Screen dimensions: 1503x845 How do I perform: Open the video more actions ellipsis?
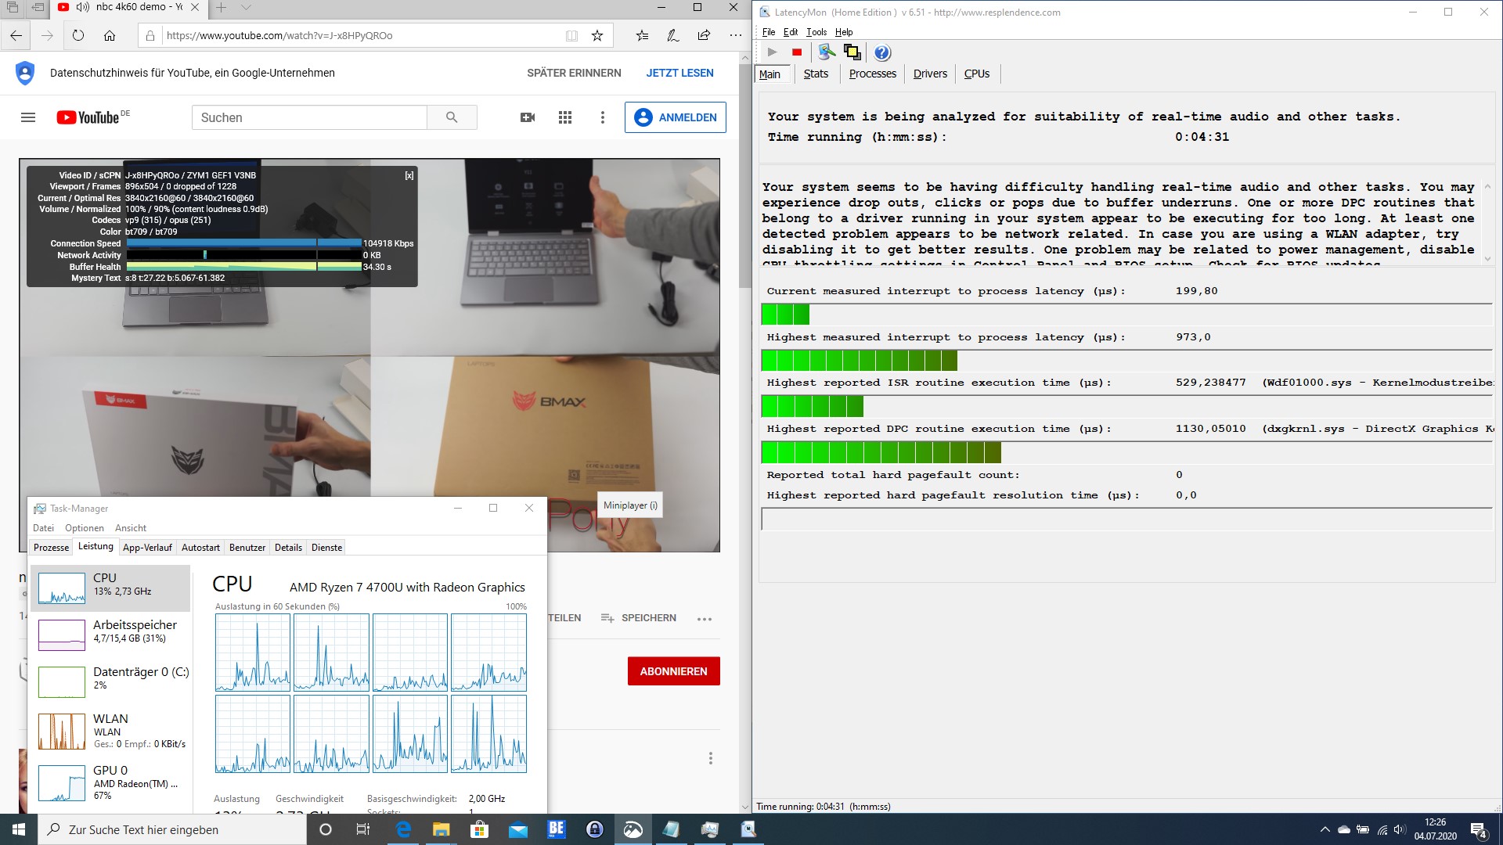click(705, 619)
